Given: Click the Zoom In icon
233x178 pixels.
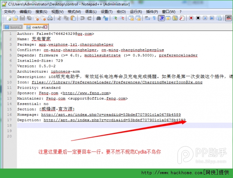Looking at the screenshot, I should [115, 18].
